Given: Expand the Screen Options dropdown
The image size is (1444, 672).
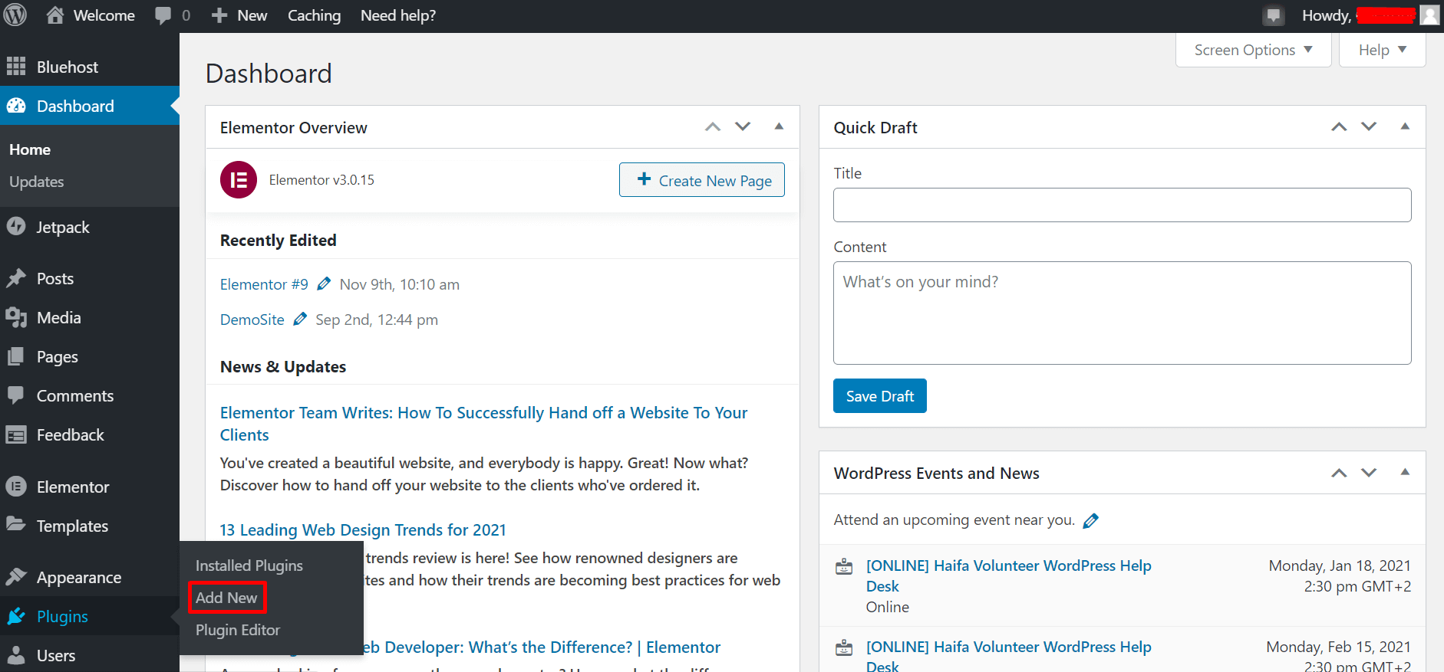Looking at the screenshot, I should 1254,50.
